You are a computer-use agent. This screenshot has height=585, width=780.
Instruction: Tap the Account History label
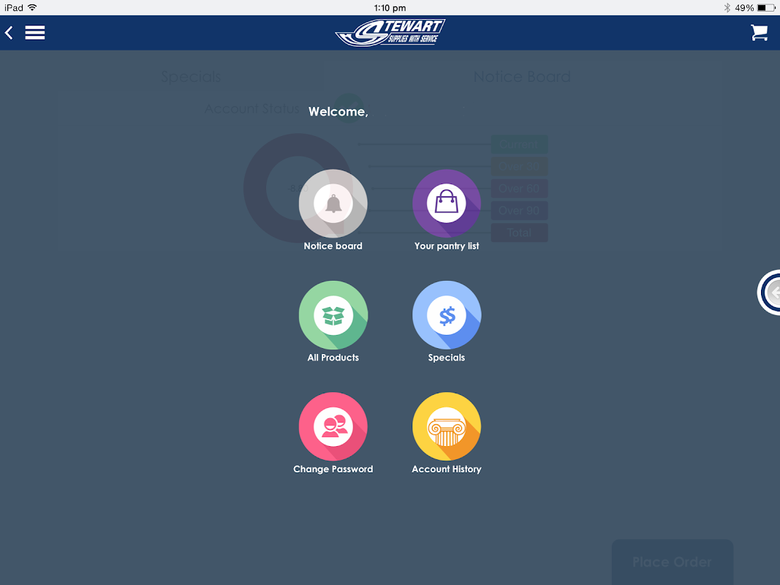click(446, 469)
